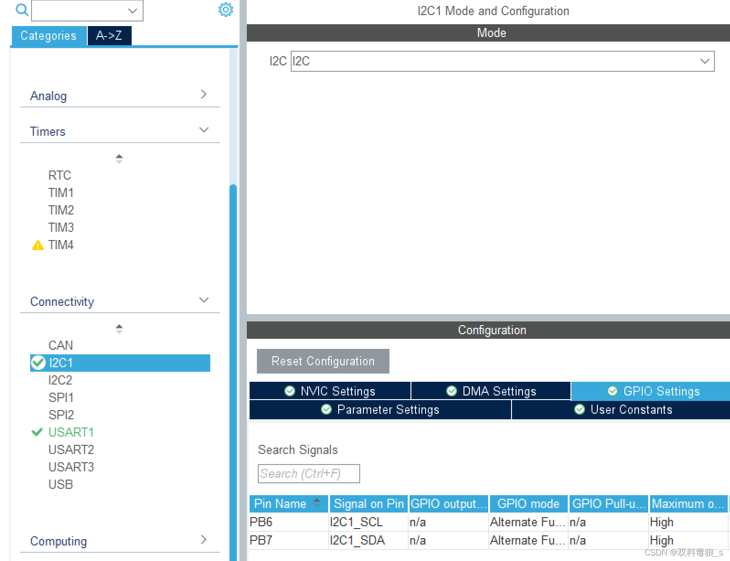730x561 pixels.
Task: Click the I2C1_SCL signal cell
Action: click(368, 522)
